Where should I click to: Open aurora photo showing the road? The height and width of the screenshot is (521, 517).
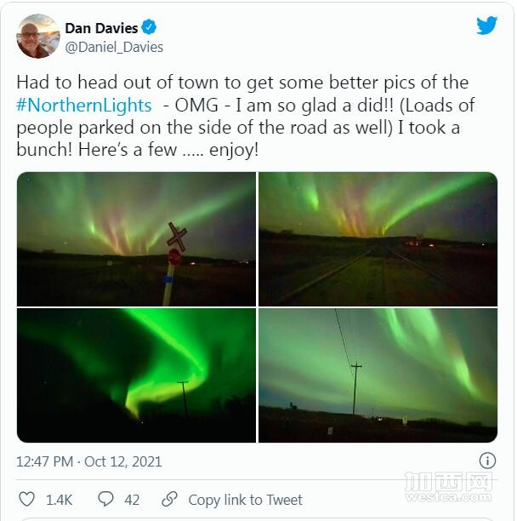coord(378,239)
